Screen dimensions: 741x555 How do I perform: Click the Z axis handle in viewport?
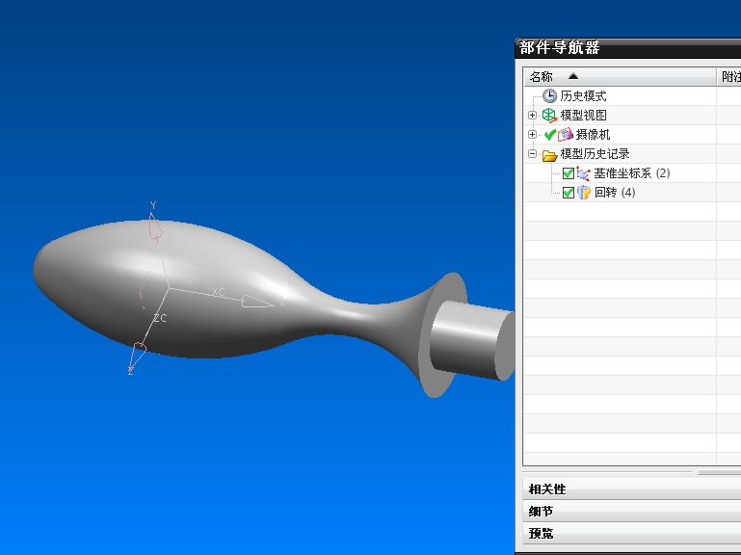(137, 355)
